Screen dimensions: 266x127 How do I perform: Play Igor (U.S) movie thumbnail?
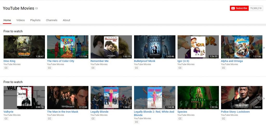pos(198,47)
